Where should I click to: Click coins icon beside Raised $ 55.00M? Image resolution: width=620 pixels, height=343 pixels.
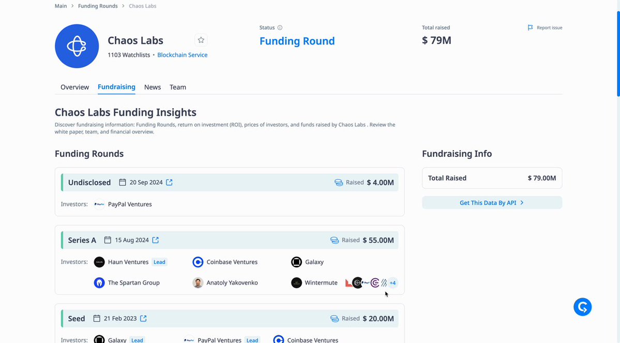point(335,240)
